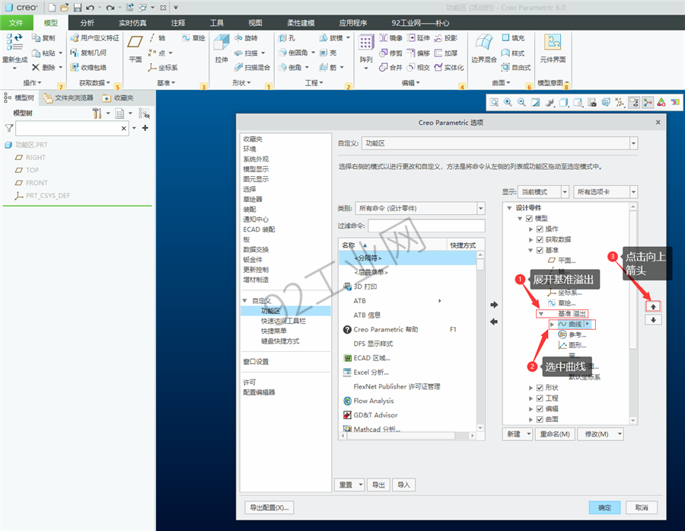Select 键盘快捷方式 in options list
Screen dimensions: 685x531
[280, 341]
